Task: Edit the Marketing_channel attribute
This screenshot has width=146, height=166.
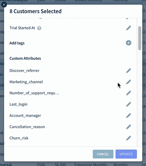Action: point(128,82)
